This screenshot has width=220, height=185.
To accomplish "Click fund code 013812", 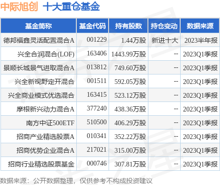I will pos(97,67).
